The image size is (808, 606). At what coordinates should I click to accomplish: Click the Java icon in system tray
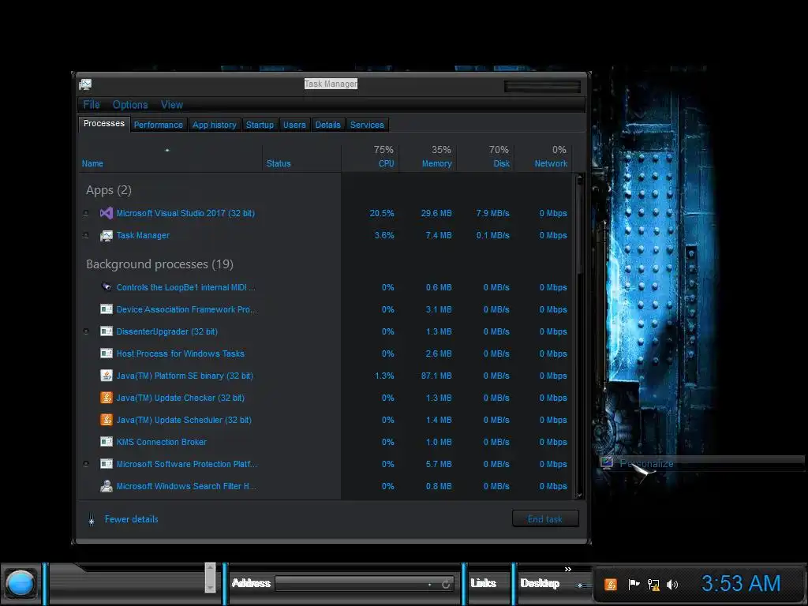(x=610, y=585)
